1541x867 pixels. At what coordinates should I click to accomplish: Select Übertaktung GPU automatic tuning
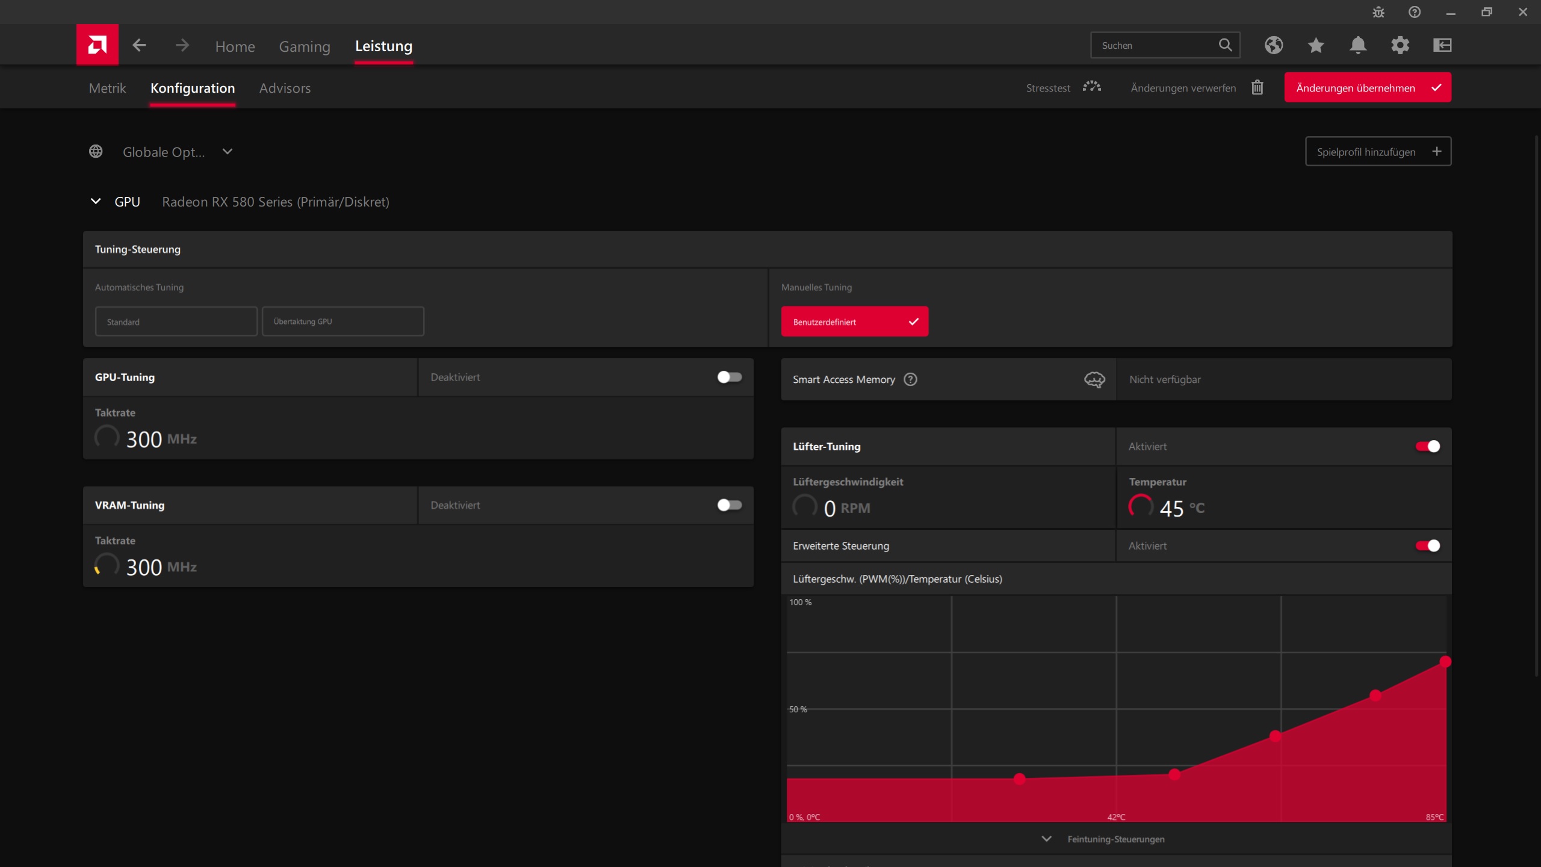click(x=343, y=322)
